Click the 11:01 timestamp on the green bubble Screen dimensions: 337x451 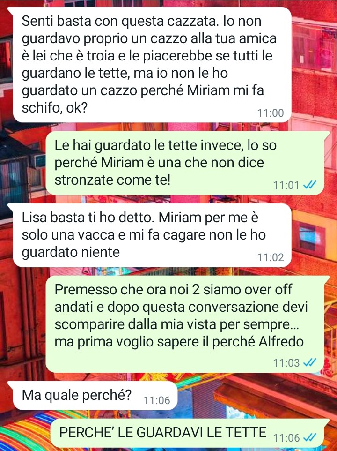click(x=286, y=185)
